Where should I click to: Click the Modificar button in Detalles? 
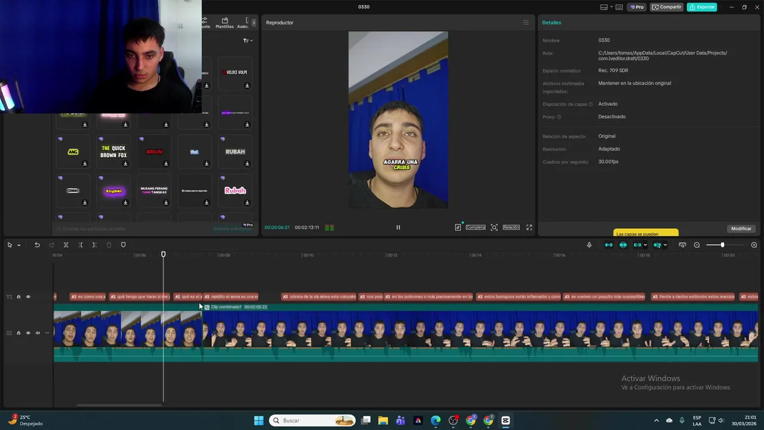point(741,229)
